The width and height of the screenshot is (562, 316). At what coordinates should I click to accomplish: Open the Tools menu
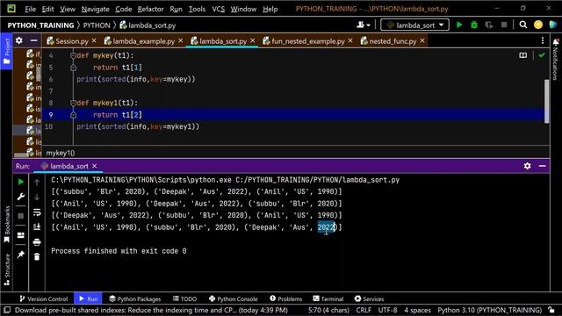pos(197,9)
